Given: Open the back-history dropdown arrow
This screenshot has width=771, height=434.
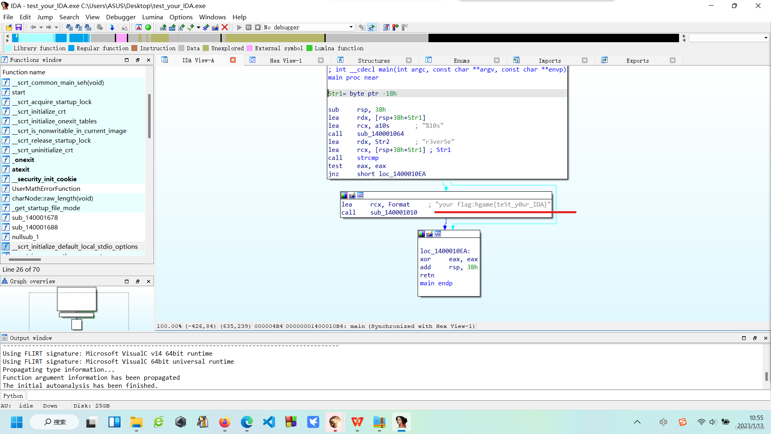Looking at the screenshot, I should (41, 27).
